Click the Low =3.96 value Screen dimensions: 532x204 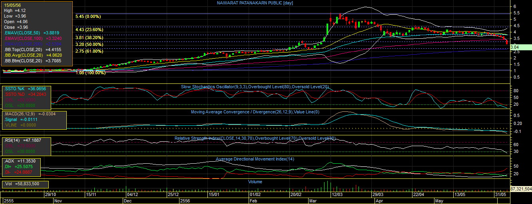pyautogui.click(x=15, y=16)
